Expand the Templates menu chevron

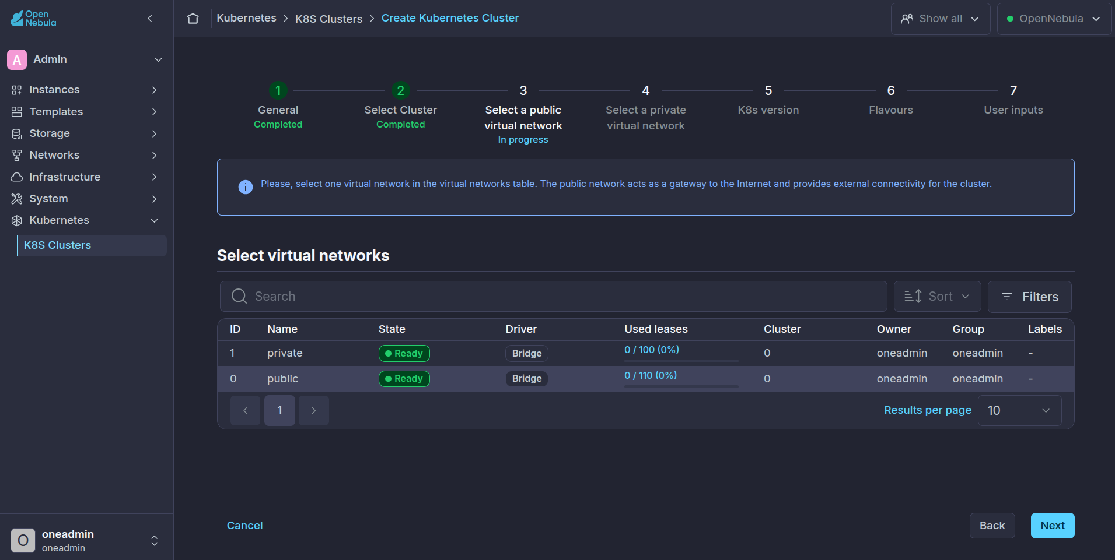click(x=154, y=111)
